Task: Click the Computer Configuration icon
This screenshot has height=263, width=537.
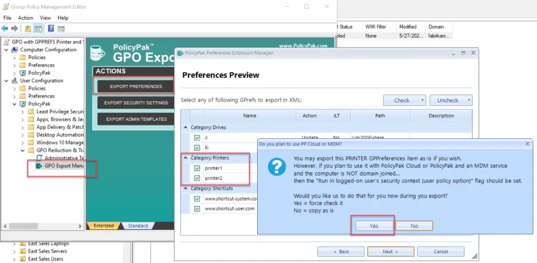Action: 15,50
